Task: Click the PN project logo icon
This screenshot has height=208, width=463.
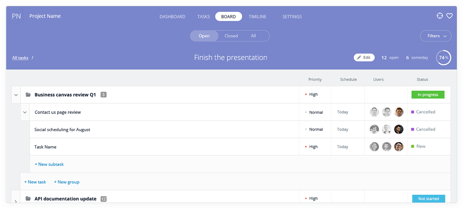Action: pyautogui.click(x=16, y=17)
